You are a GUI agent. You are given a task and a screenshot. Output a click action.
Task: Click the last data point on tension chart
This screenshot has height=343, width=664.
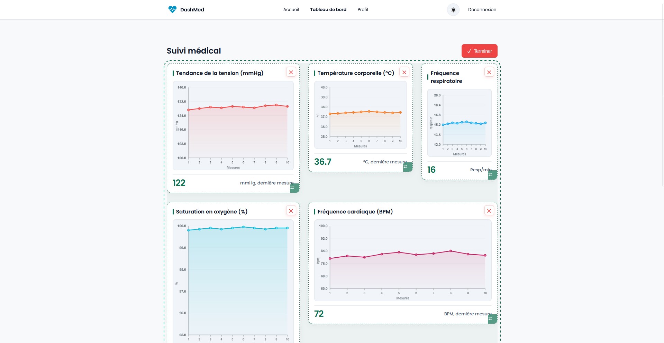pyautogui.click(x=287, y=106)
